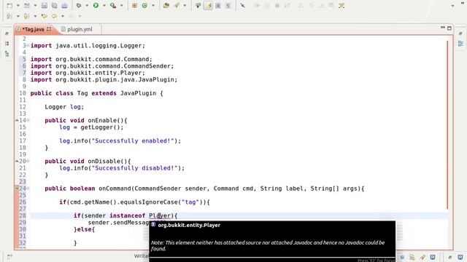Click the Debug (bug) toolbar icon
The image size is (467, 262).
[79, 5]
